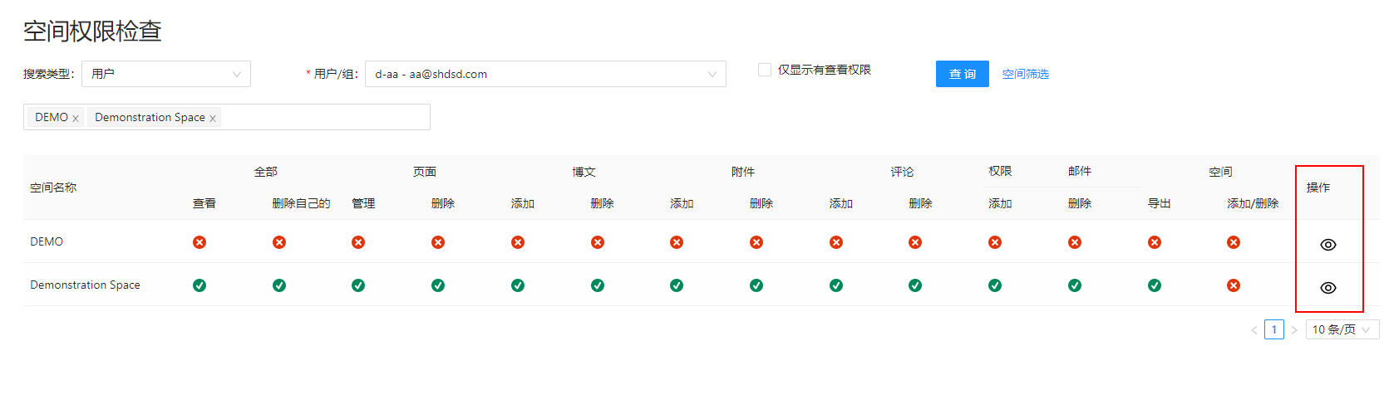This screenshot has height=414, width=1389.
Task: Open the 空间筛选 link
Action: [x=1025, y=74]
